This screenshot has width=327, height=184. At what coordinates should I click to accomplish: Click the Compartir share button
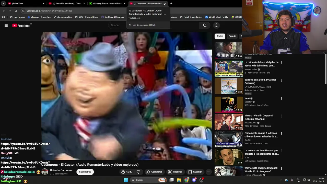pos(154,172)
